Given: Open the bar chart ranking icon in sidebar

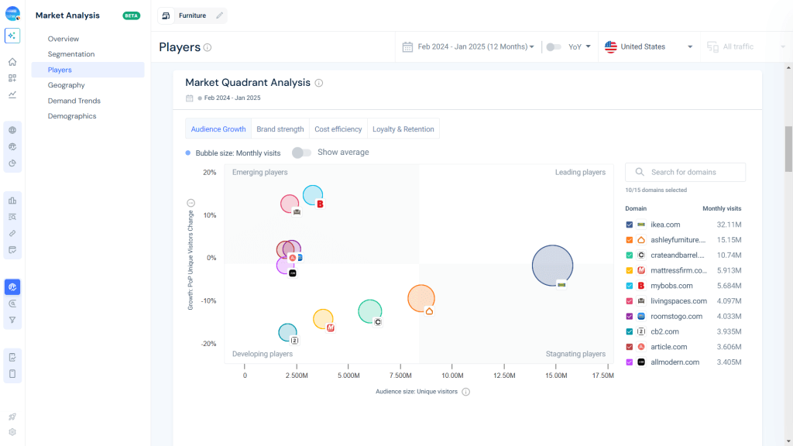Looking at the screenshot, I should [x=12, y=200].
